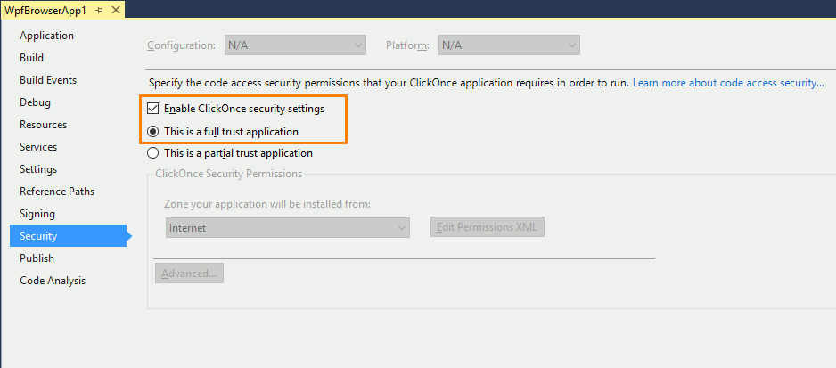Open the Build settings page

(31, 58)
